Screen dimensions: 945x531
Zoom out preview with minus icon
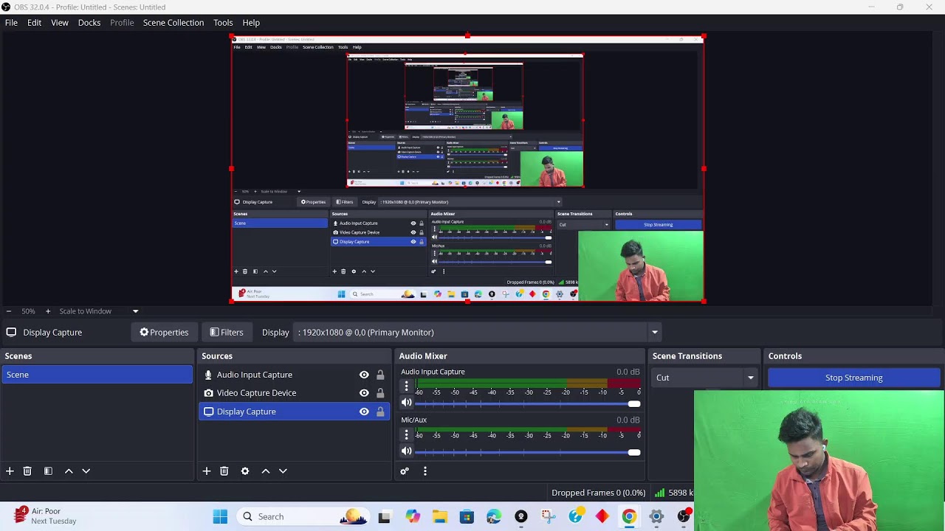pos(9,311)
